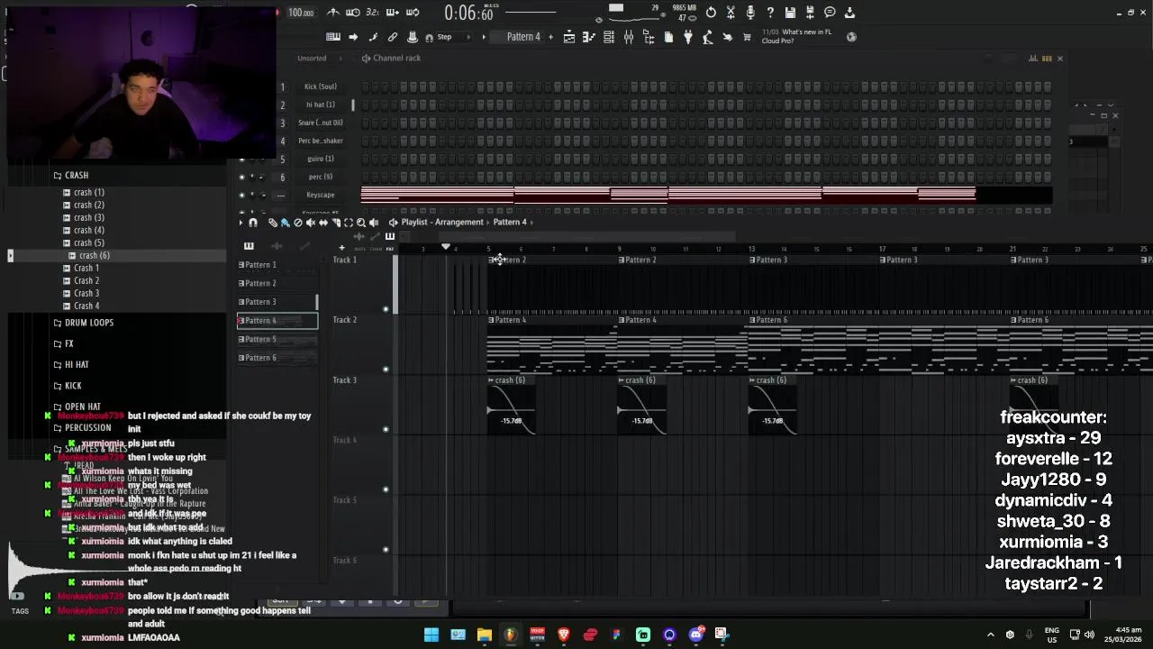Open the plugin database plug icon

tap(688, 37)
